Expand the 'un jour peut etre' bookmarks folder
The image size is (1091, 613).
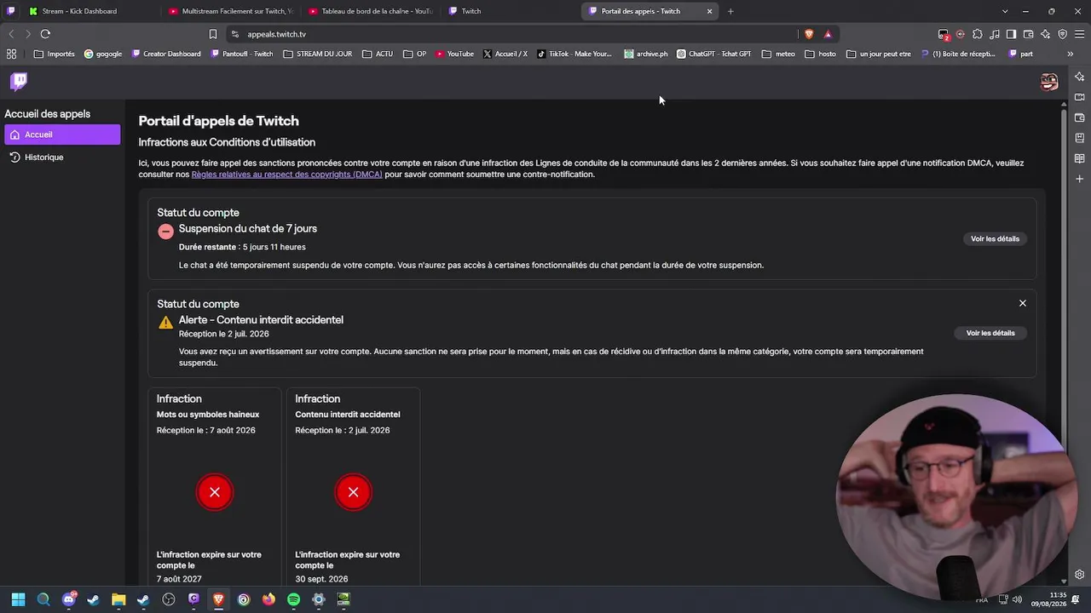pyautogui.click(x=879, y=54)
